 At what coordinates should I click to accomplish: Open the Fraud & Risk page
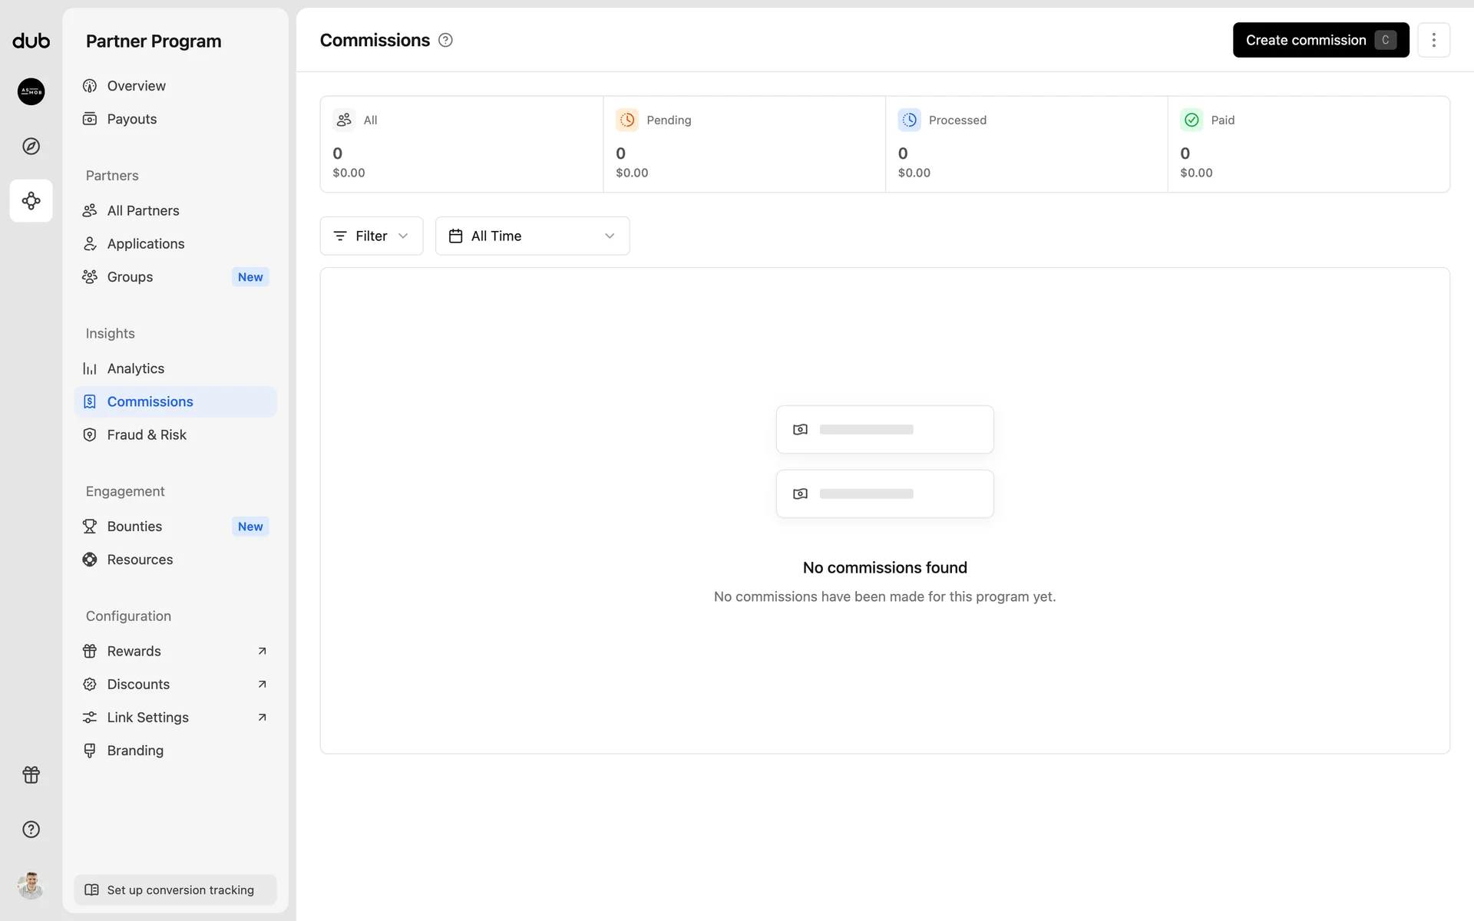click(x=147, y=435)
